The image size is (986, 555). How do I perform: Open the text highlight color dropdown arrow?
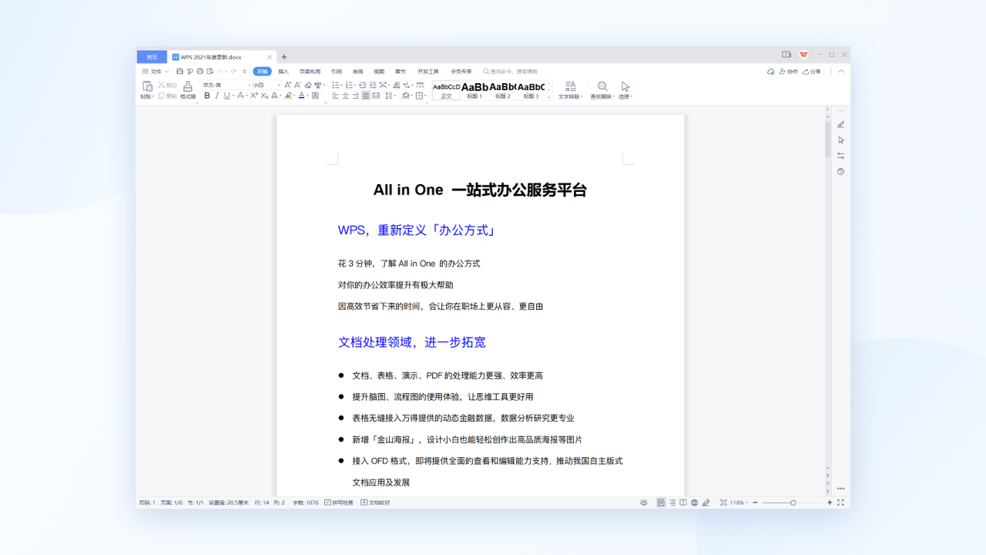(x=295, y=96)
